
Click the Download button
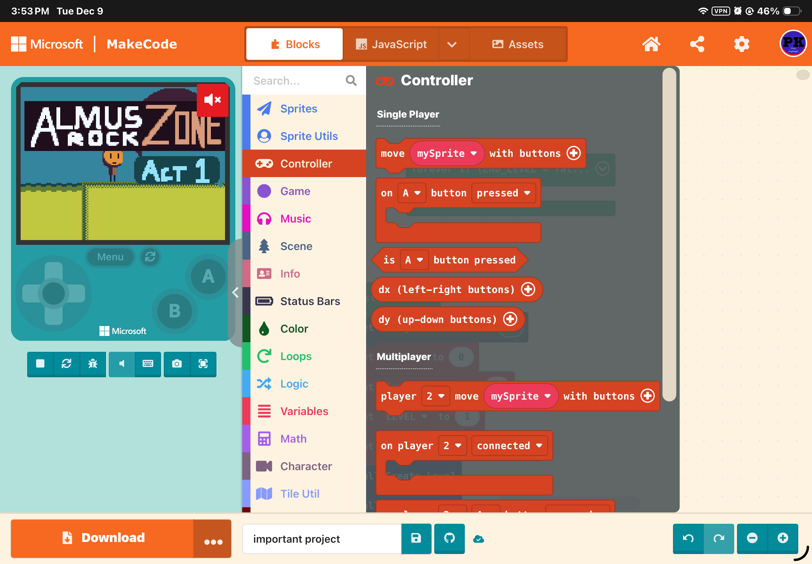click(x=103, y=538)
